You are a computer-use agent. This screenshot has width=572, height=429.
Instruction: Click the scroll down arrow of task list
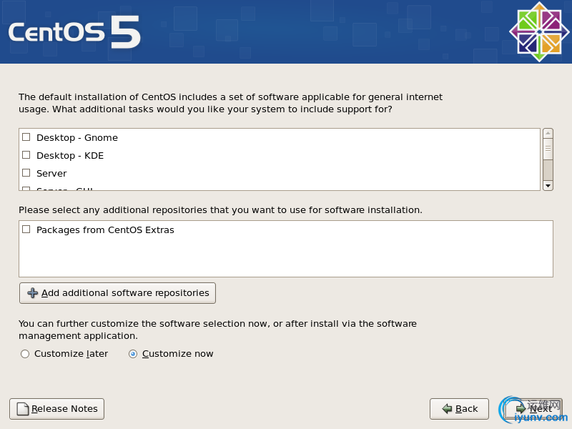coord(548,186)
